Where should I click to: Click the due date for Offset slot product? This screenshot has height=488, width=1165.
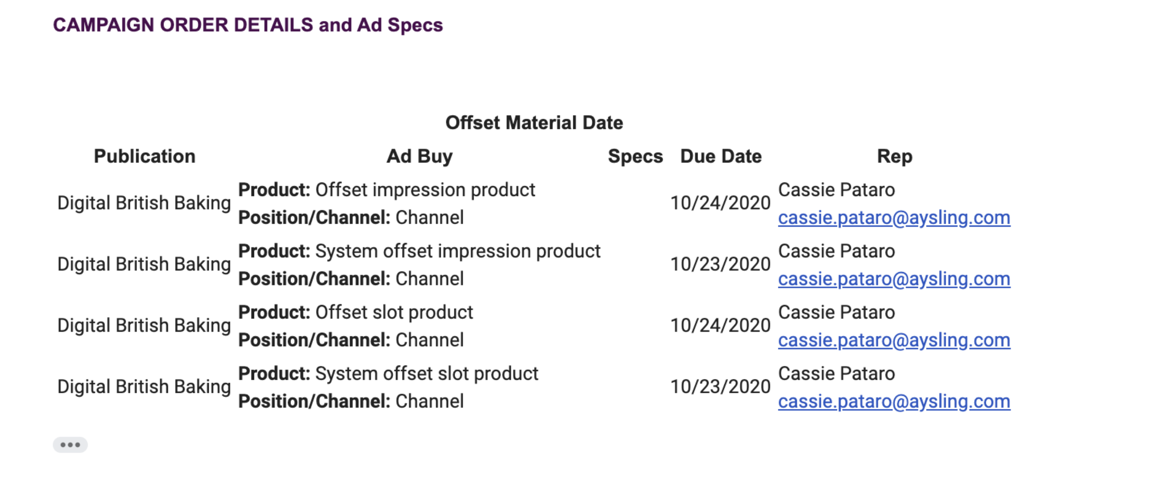coord(720,325)
